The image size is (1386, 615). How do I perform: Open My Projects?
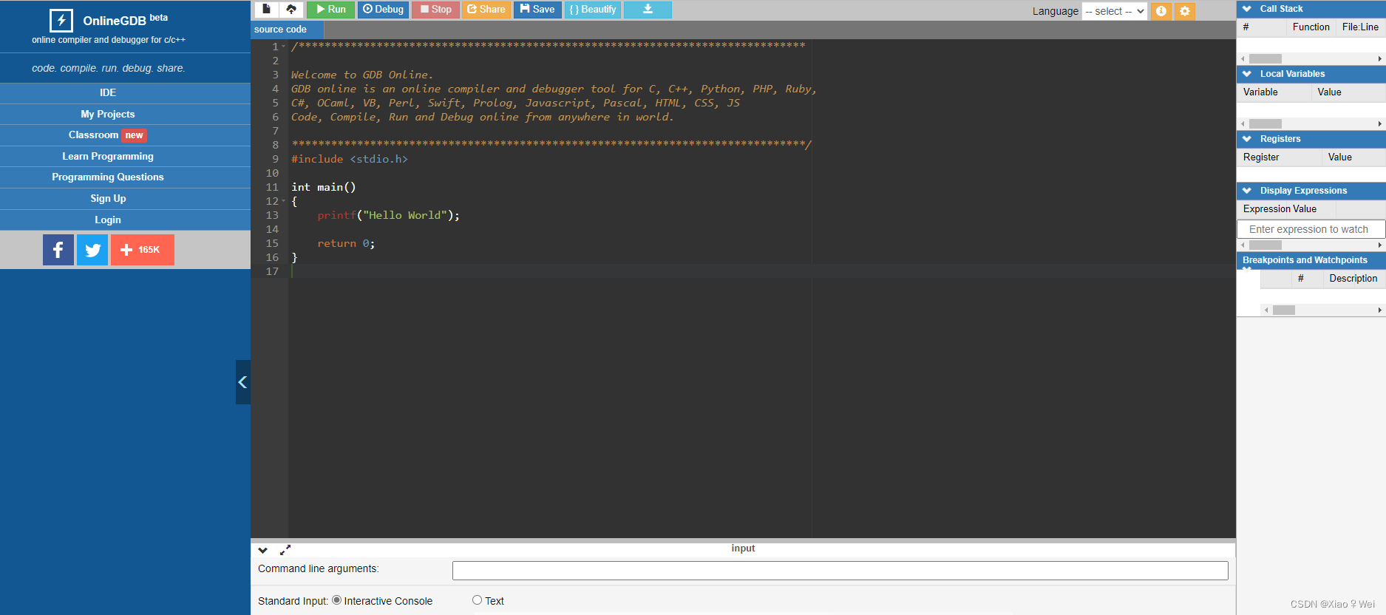(x=108, y=114)
